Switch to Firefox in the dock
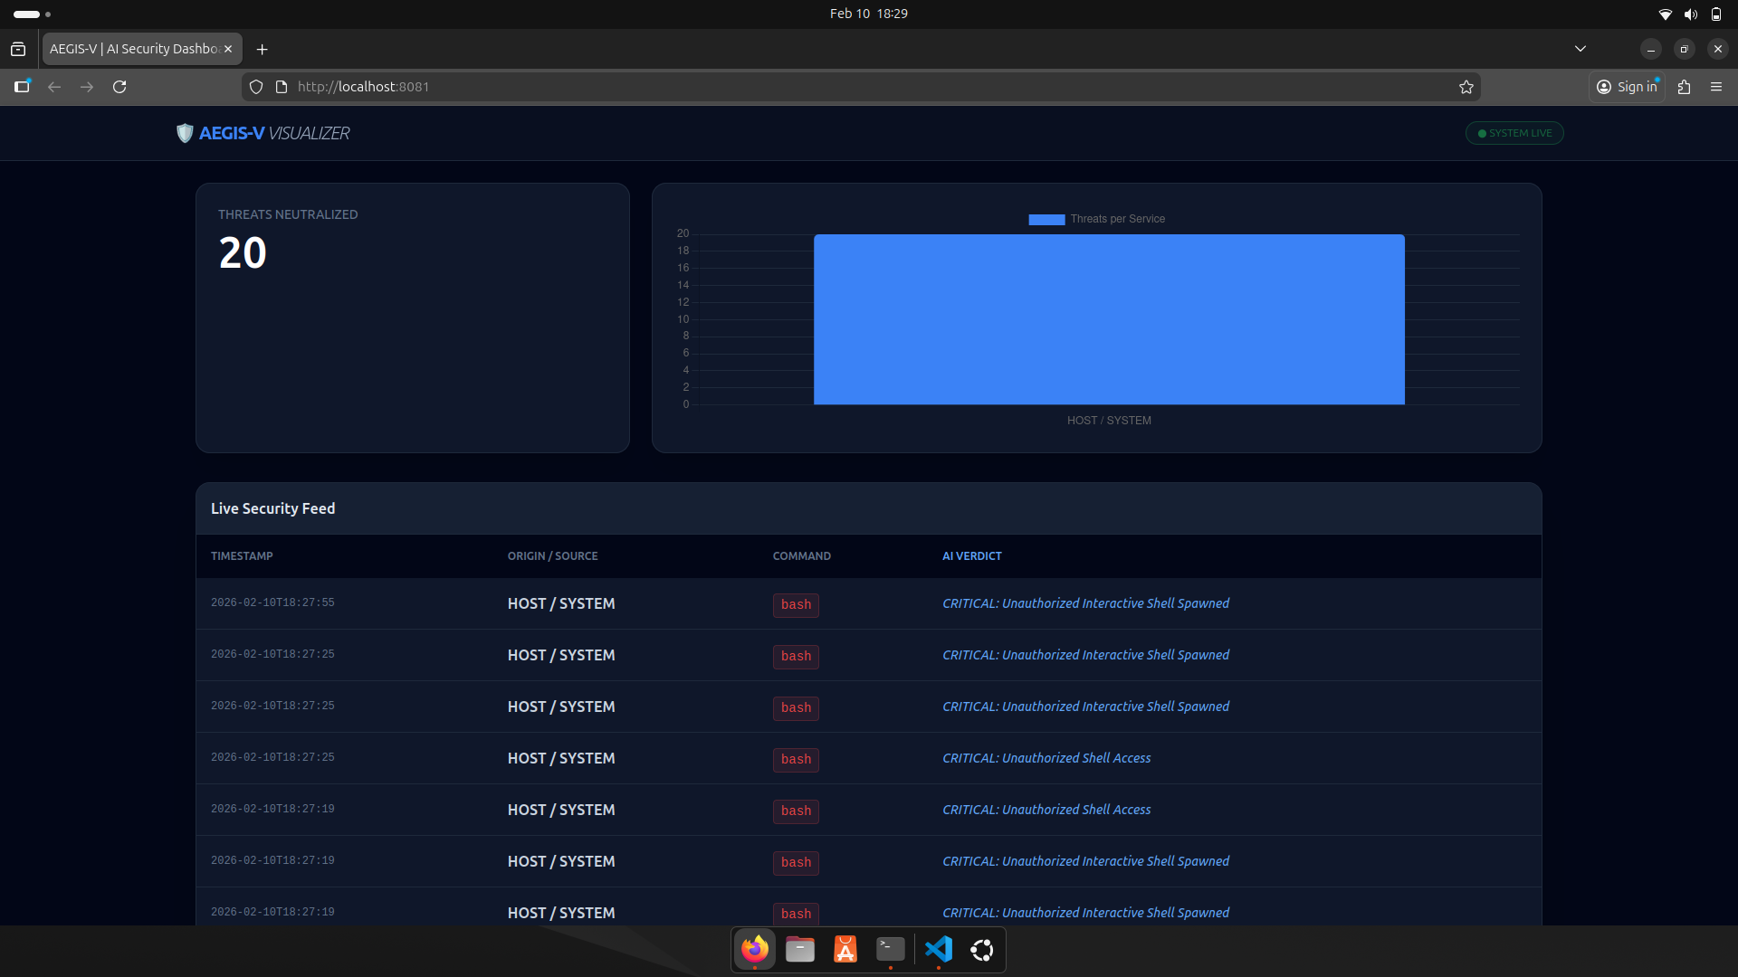Screen dimensions: 1738x977 point(754,950)
